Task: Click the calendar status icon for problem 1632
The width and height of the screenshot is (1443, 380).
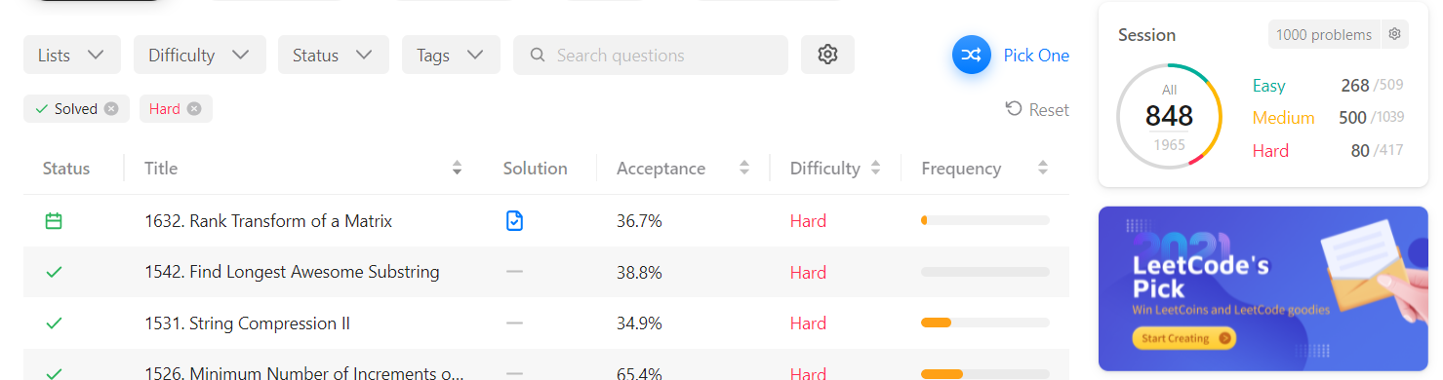Action: point(54,221)
